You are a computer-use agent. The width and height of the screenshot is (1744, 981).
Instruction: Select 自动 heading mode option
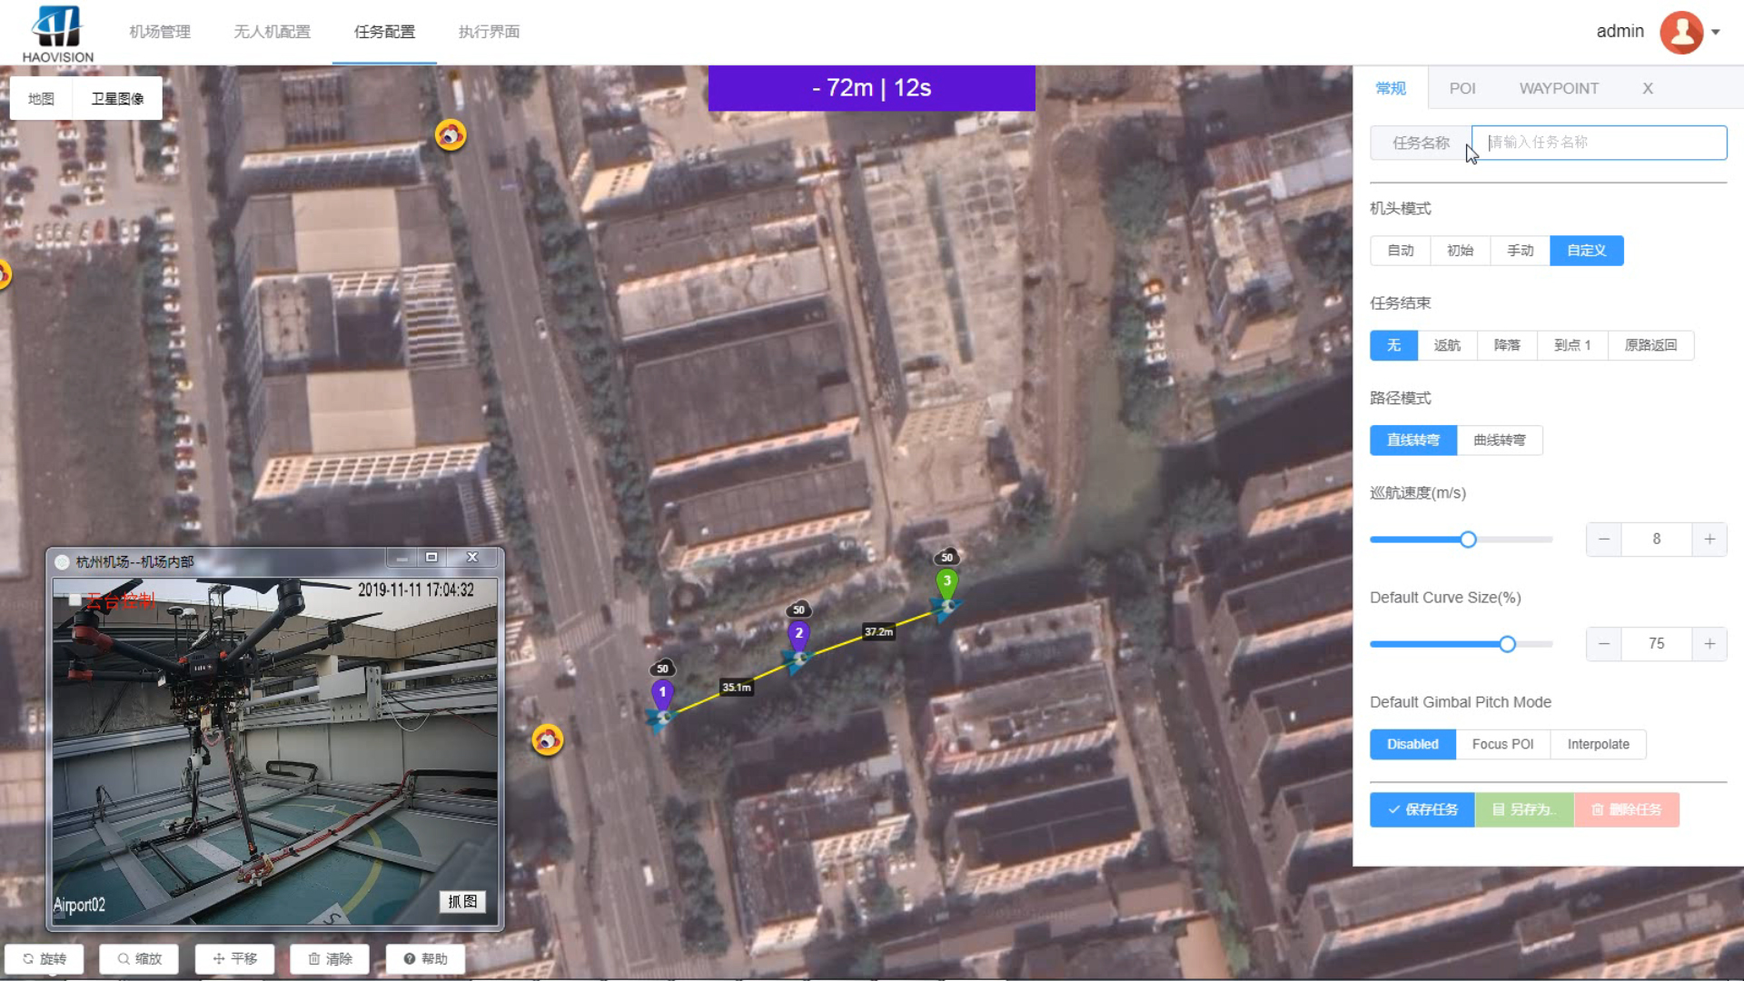click(x=1400, y=251)
